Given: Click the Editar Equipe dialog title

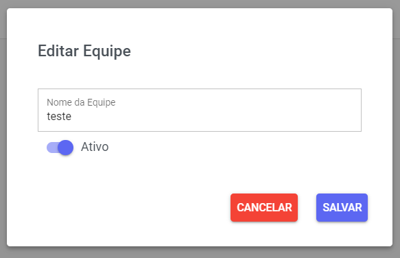Looking at the screenshot, I should 84,51.
